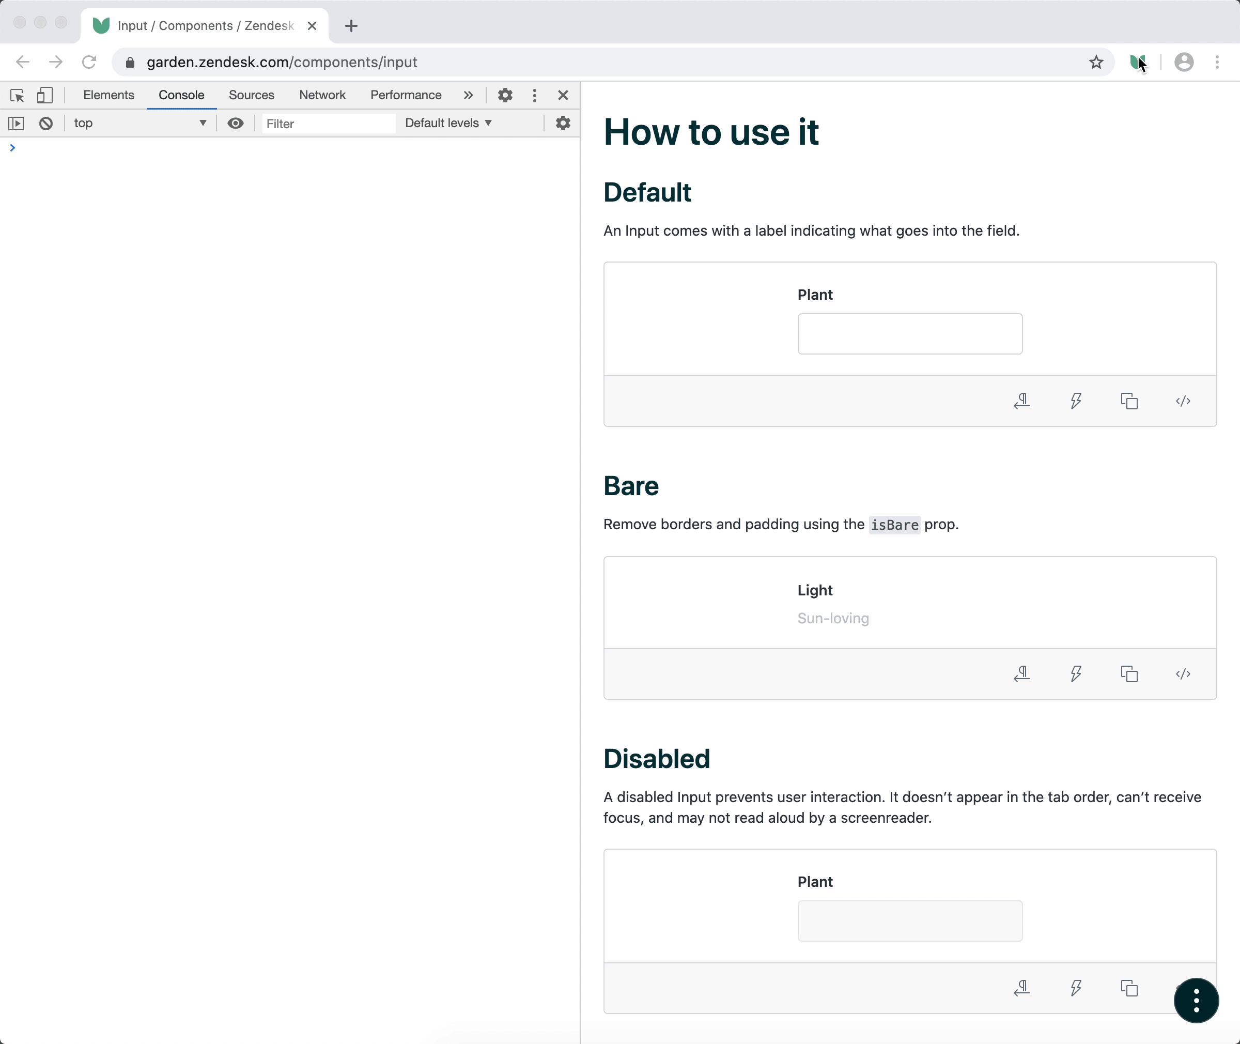1240x1044 pixels.
Task: Click the isBare prop link
Action: (894, 524)
